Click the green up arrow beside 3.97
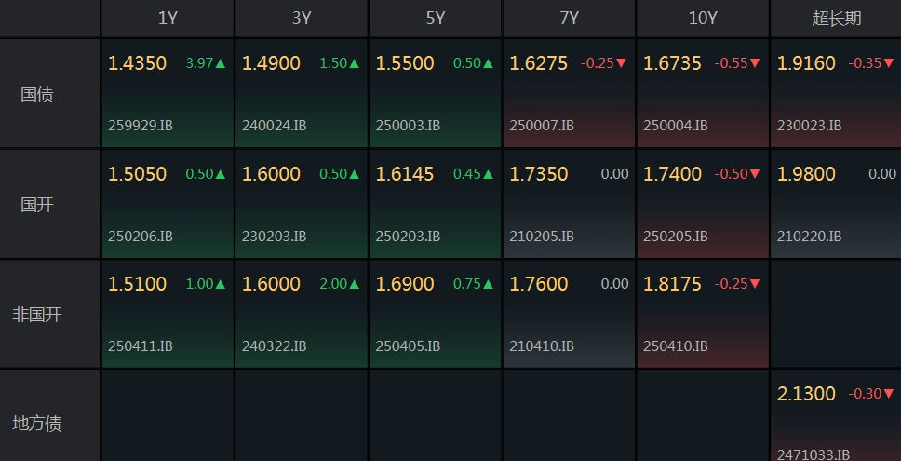The height and width of the screenshot is (461, 901). click(220, 64)
